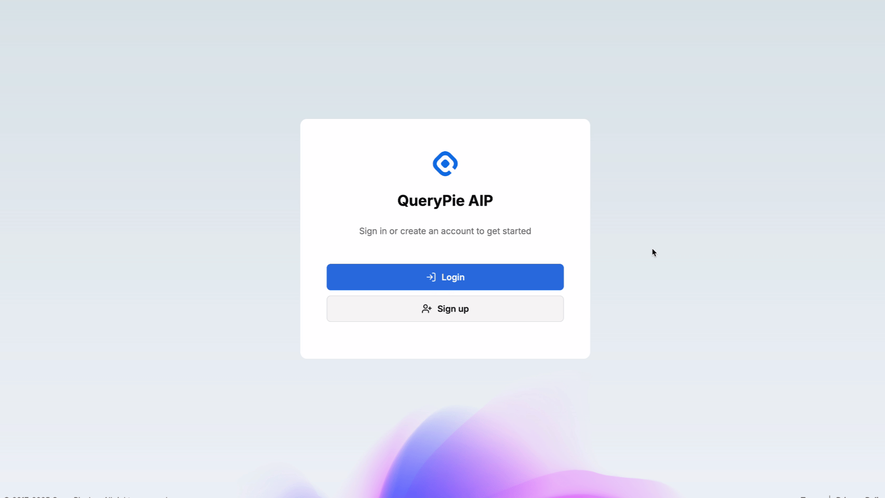The height and width of the screenshot is (498, 885).
Task: Click the arrow-into-door icon on Login
Action: click(x=431, y=277)
